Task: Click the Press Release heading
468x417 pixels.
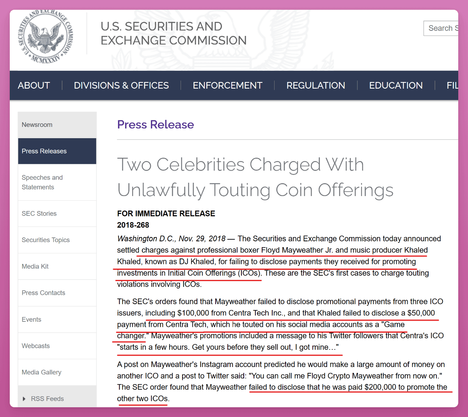Action: 155,125
